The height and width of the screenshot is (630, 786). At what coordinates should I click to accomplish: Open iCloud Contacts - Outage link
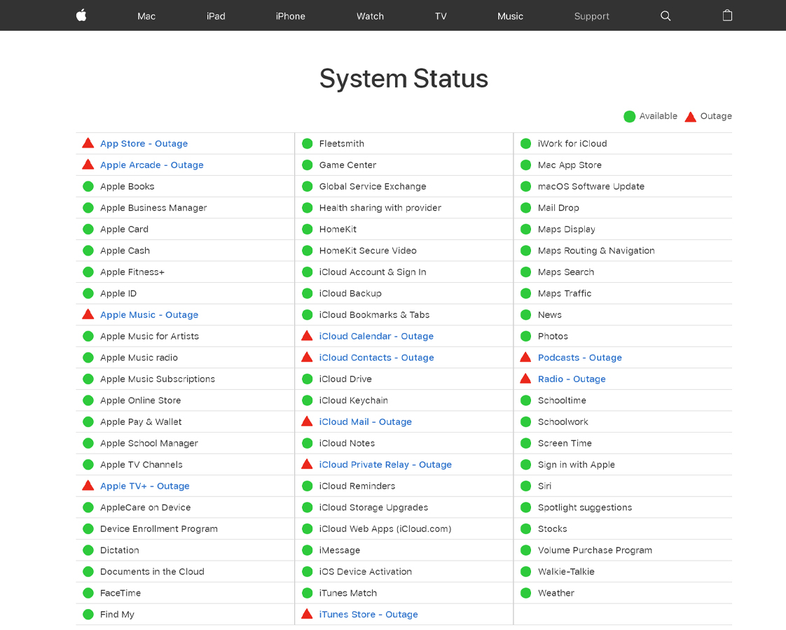pyautogui.click(x=376, y=358)
